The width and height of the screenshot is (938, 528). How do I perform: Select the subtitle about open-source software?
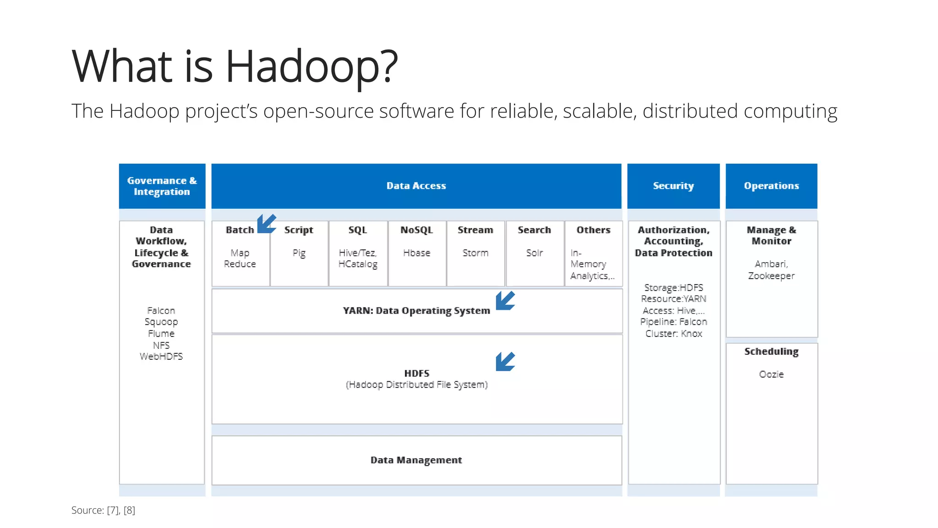tap(454, 111)
